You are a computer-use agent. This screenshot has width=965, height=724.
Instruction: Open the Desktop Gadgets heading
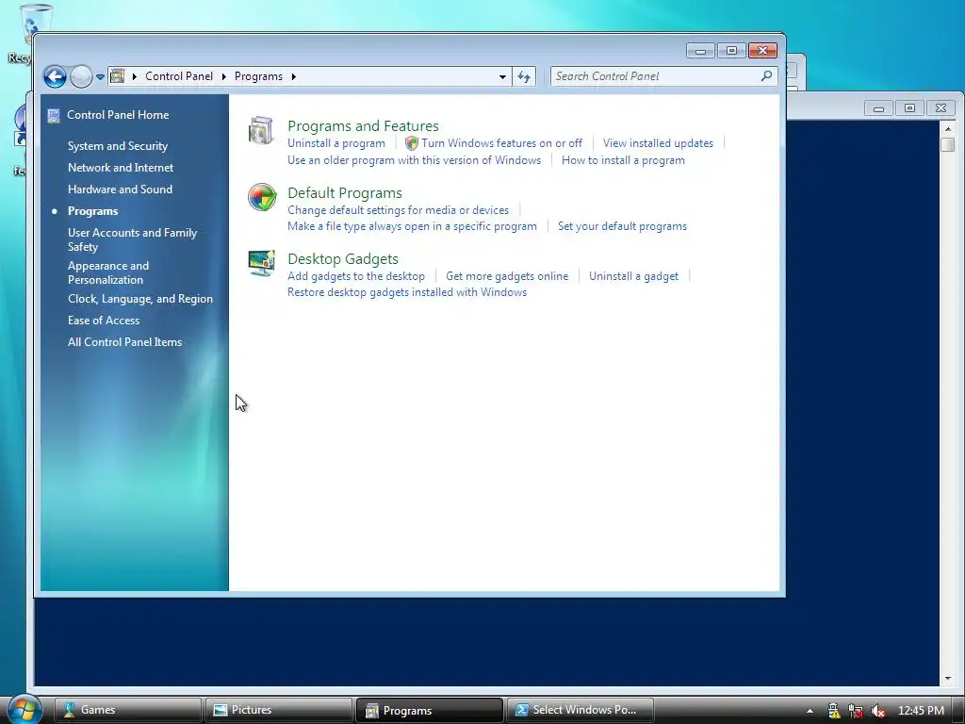[x=343, y=258]
